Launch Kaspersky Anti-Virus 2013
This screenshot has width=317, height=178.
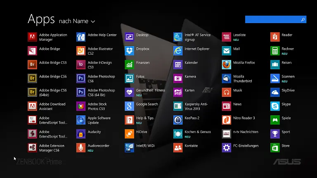[178, 106]
